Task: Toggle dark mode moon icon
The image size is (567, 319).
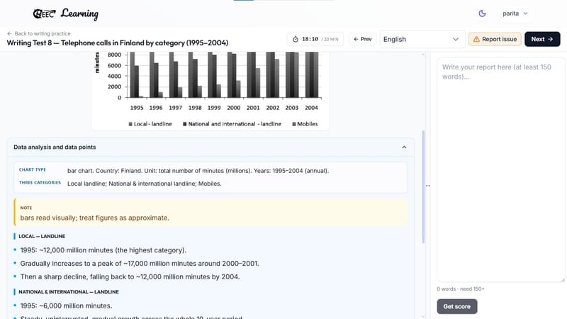Action: pyautogui.click(x=482, y=13)
